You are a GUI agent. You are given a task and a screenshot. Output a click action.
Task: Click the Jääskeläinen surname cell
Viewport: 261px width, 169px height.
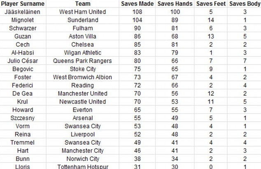[23, 12]
